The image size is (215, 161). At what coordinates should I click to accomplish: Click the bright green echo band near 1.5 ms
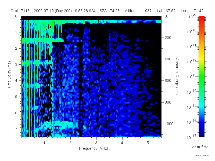42,41
